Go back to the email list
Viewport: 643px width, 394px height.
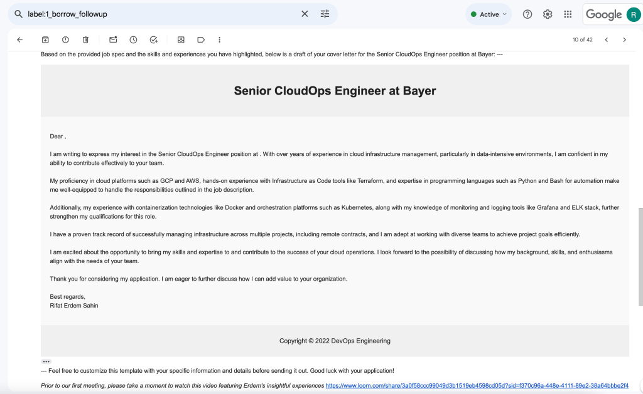[x=19, y=39]
